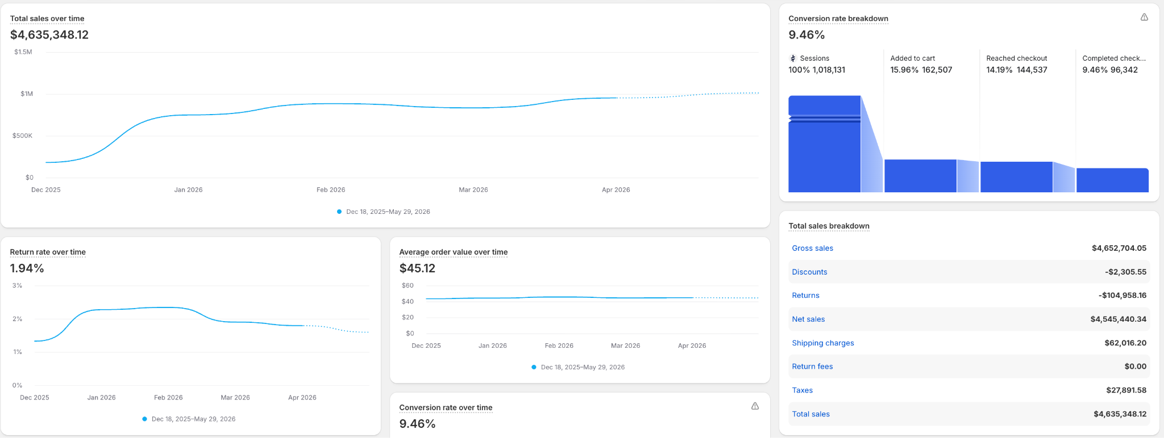This screenshot has height=438, width=1164.
Task: Click Apr 2026 label on Average order value chart
Action: pos(692,346)
